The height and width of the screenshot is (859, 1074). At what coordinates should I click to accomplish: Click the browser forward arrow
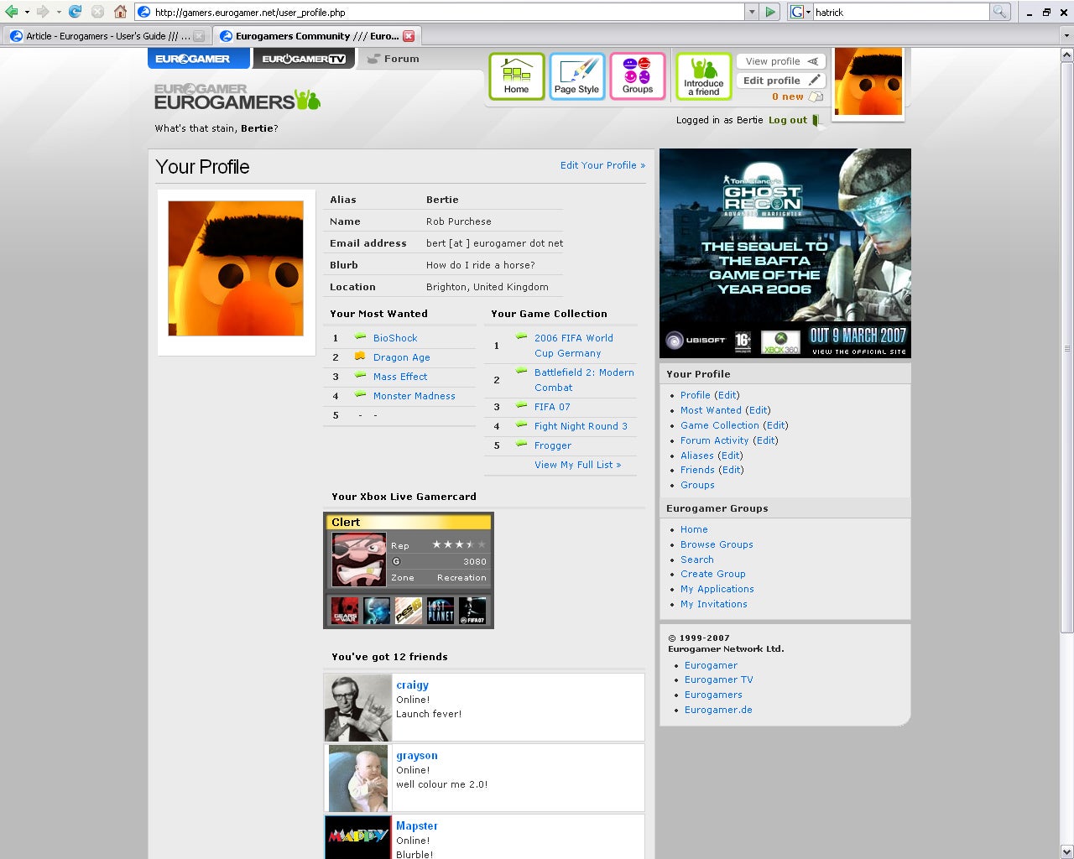click(x=42, y=12)
